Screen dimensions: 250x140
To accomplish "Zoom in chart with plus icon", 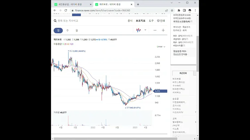I will [x=163, y=30].
